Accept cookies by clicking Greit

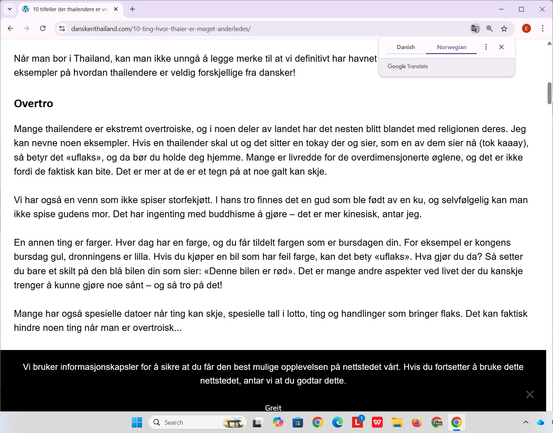click(x=273, y=408)
